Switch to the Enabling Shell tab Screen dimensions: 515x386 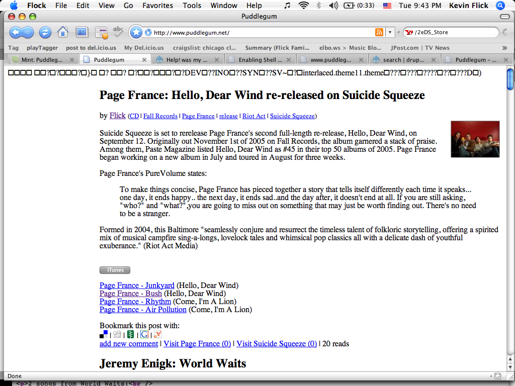coord(260,58)
